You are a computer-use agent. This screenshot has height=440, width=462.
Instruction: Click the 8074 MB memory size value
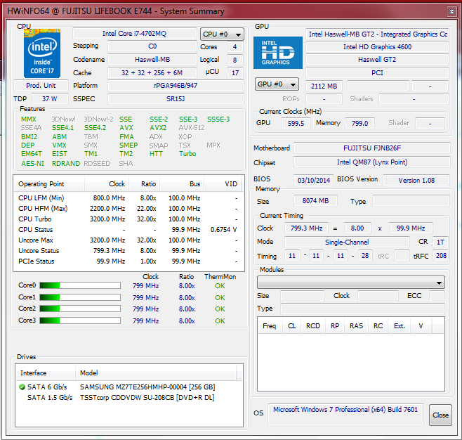pos(315,201)
